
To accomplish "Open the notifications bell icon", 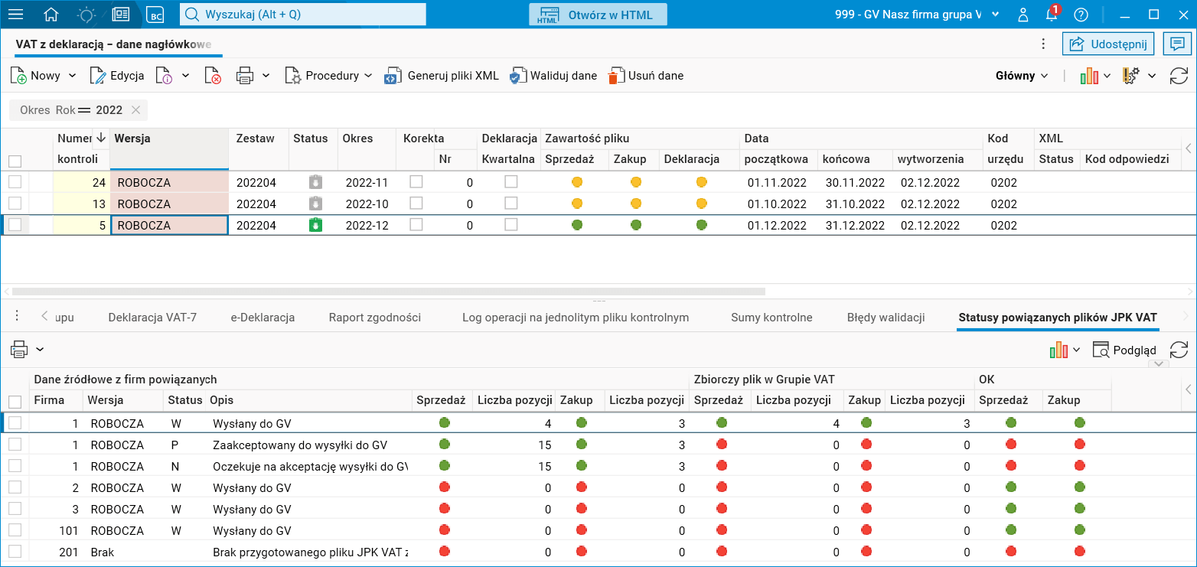I will [1052, 15].
